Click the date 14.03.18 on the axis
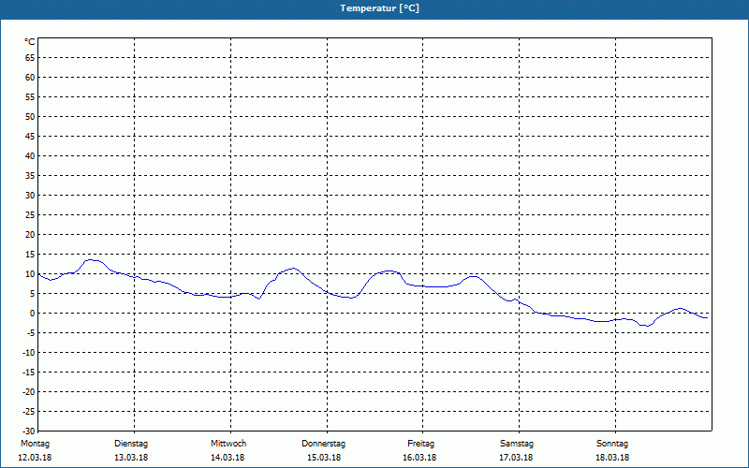 click(228, 458)
